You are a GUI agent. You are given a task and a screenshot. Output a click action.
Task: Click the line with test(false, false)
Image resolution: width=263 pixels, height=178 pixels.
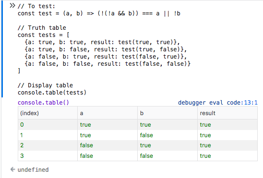pos(108,64)
